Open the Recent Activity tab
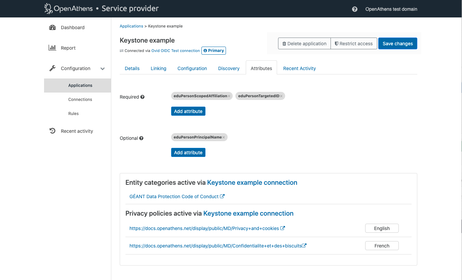 tap(299, 68)
